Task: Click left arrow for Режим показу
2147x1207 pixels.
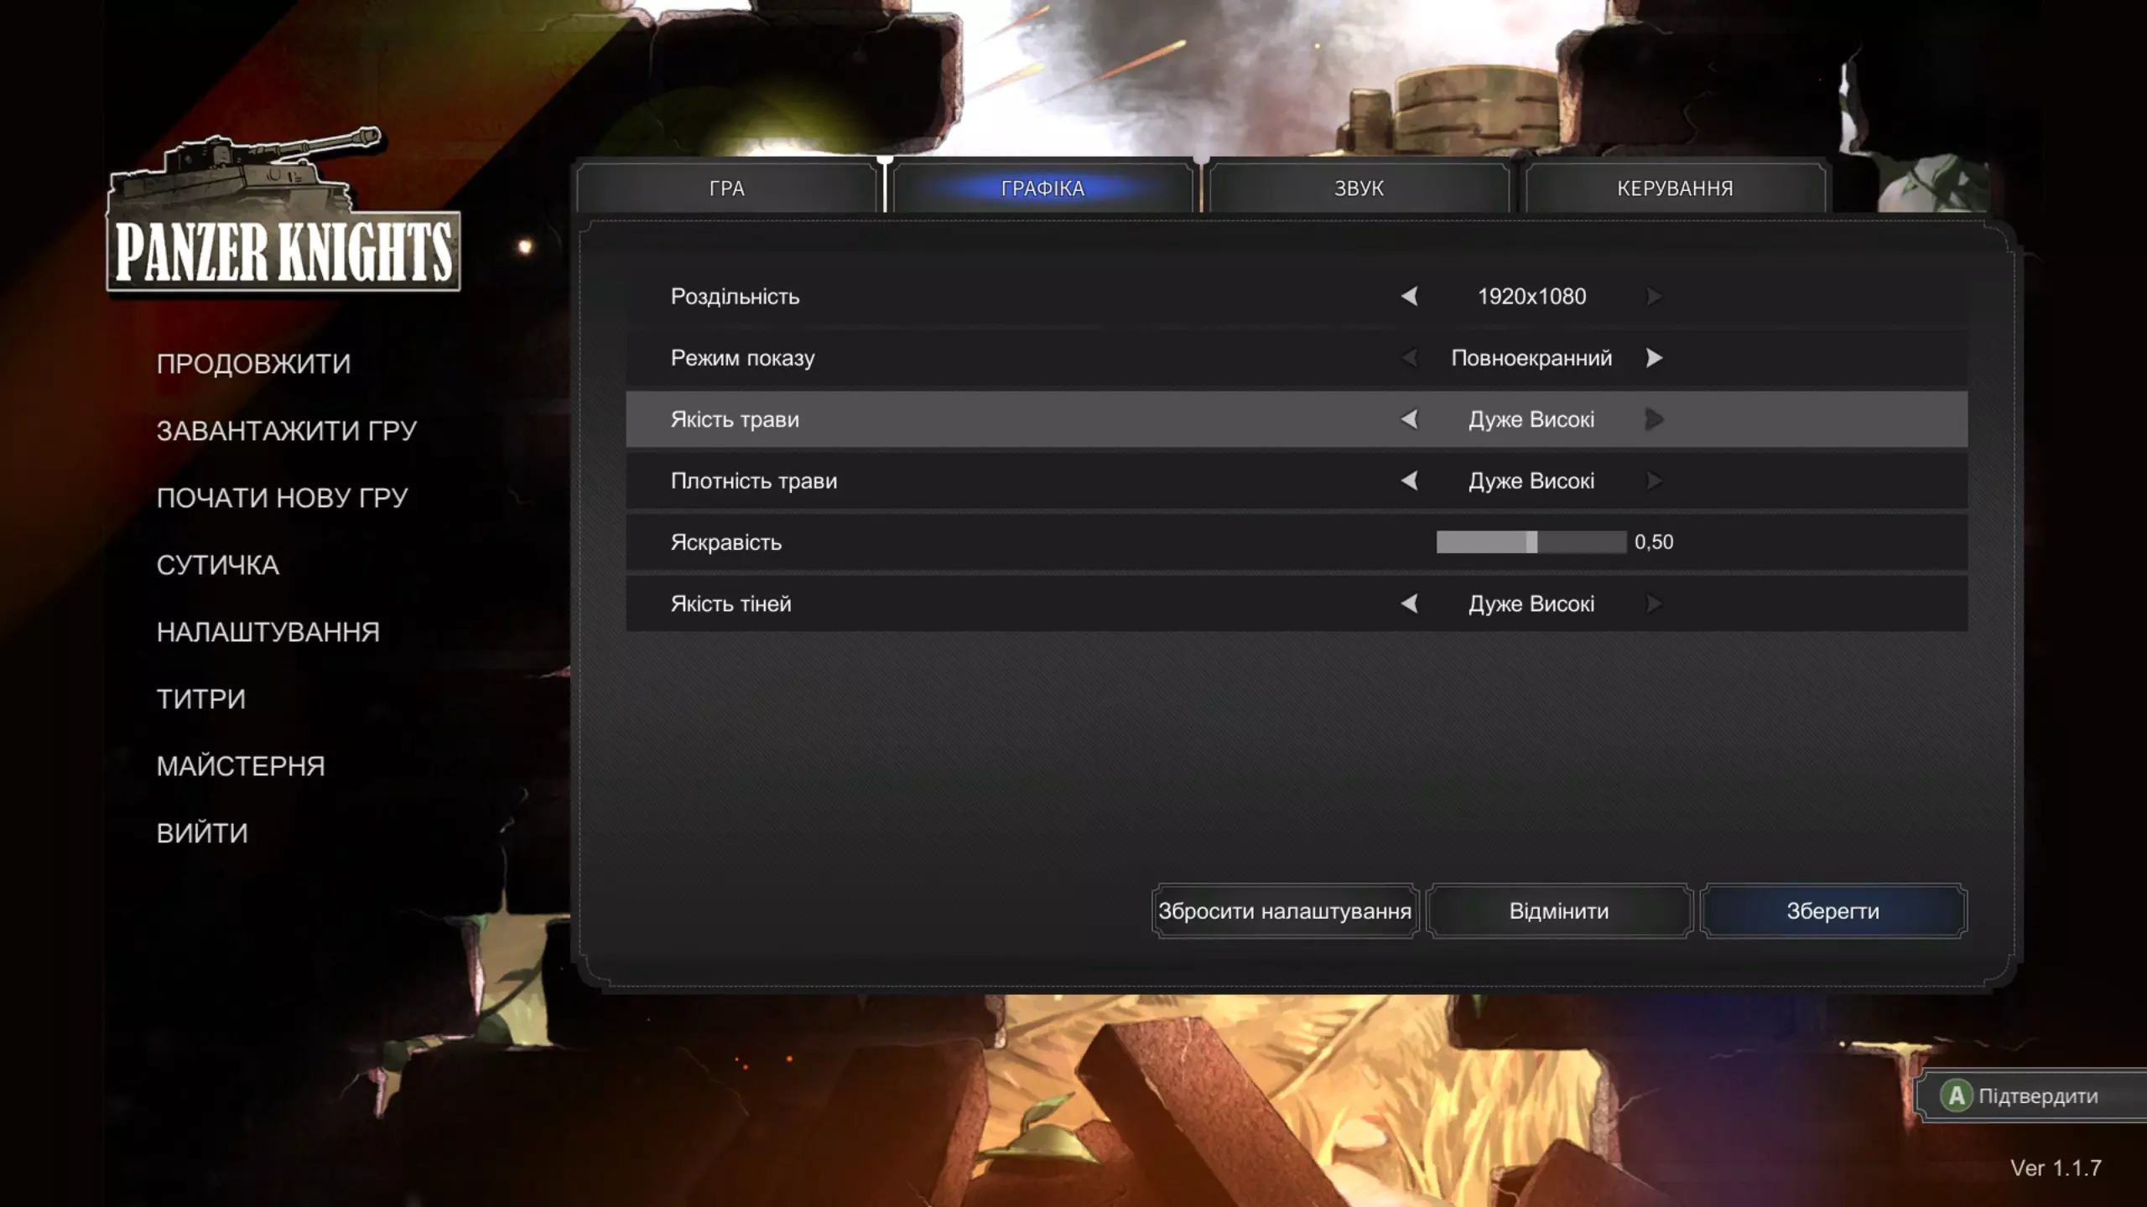Action: [x=1409, y=358]
